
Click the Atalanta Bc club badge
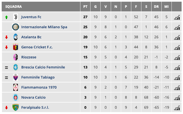(x=15, y=37)
